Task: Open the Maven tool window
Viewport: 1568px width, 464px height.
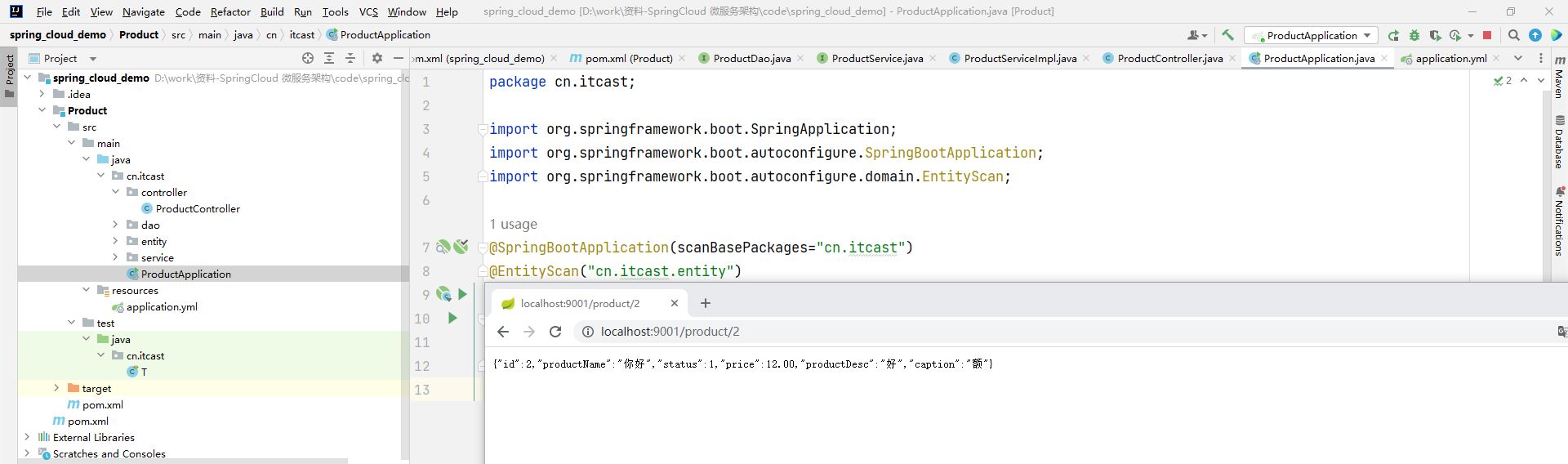Action: pos(1559,76)
